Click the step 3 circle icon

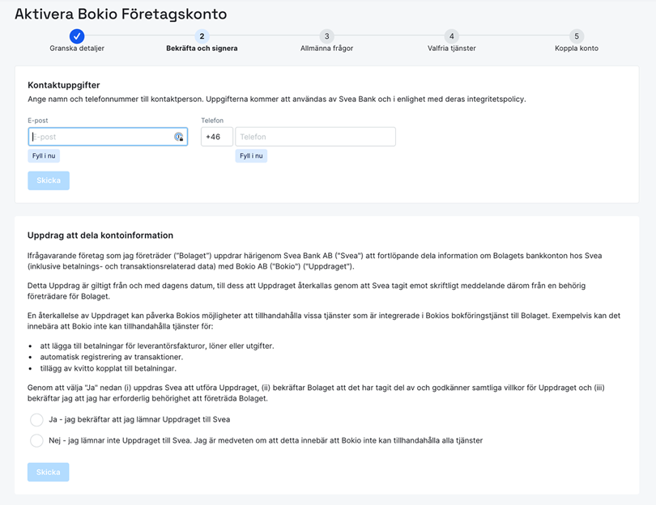[x=326, y=36]
